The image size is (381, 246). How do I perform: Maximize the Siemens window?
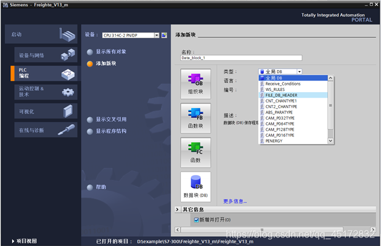tap(371, 4)
